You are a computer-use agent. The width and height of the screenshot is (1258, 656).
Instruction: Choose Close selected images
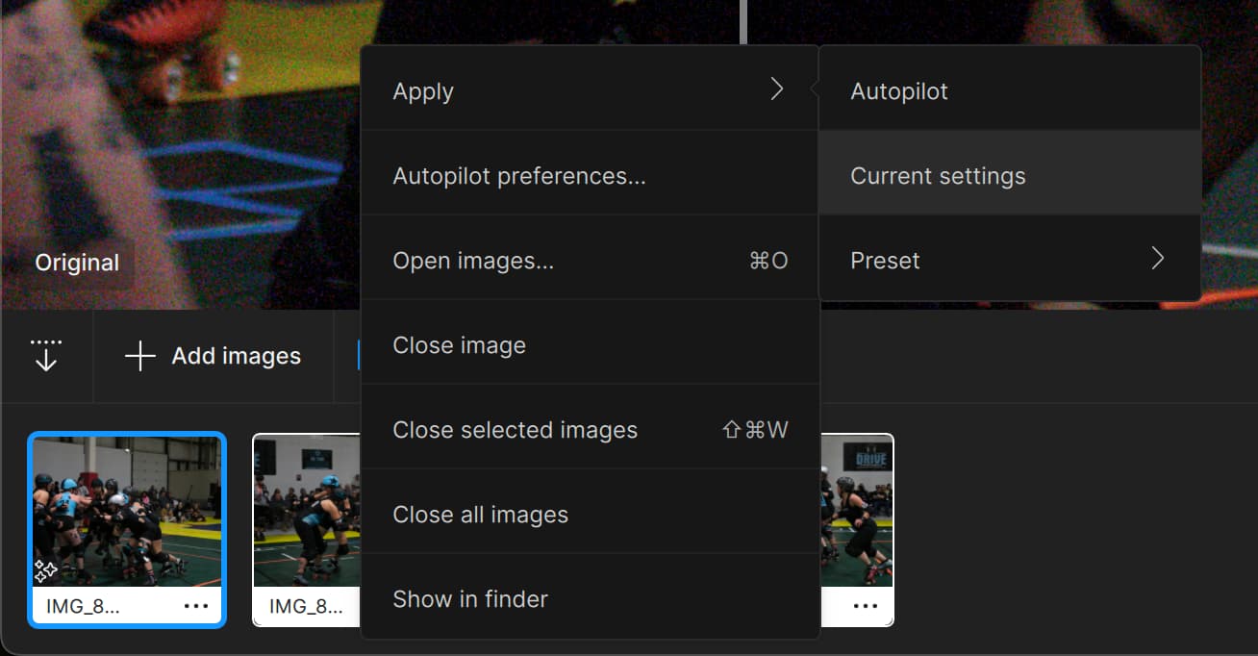(x=516, y=429)
